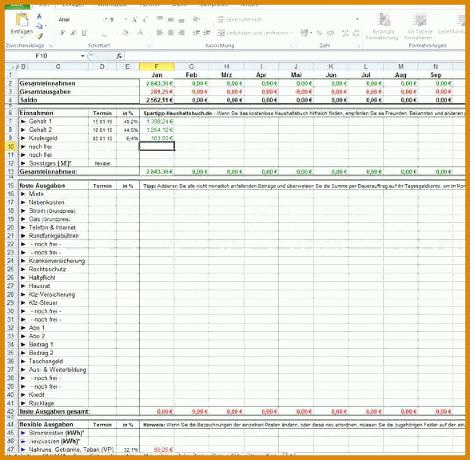Image resolution: width=470 pixels, height=460 pixels.
Task: Select the 90,25 € Nahrung cell
Action: pos(157,449)
